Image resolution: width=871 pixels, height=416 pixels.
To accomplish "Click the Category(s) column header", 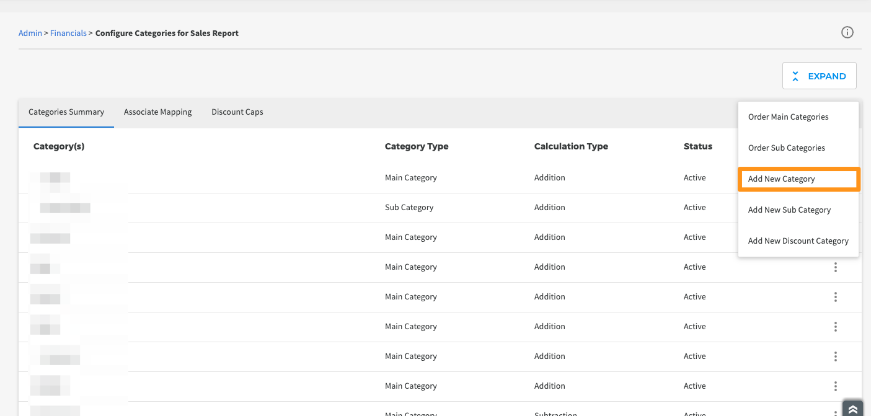I will click(x=59, y=146).
